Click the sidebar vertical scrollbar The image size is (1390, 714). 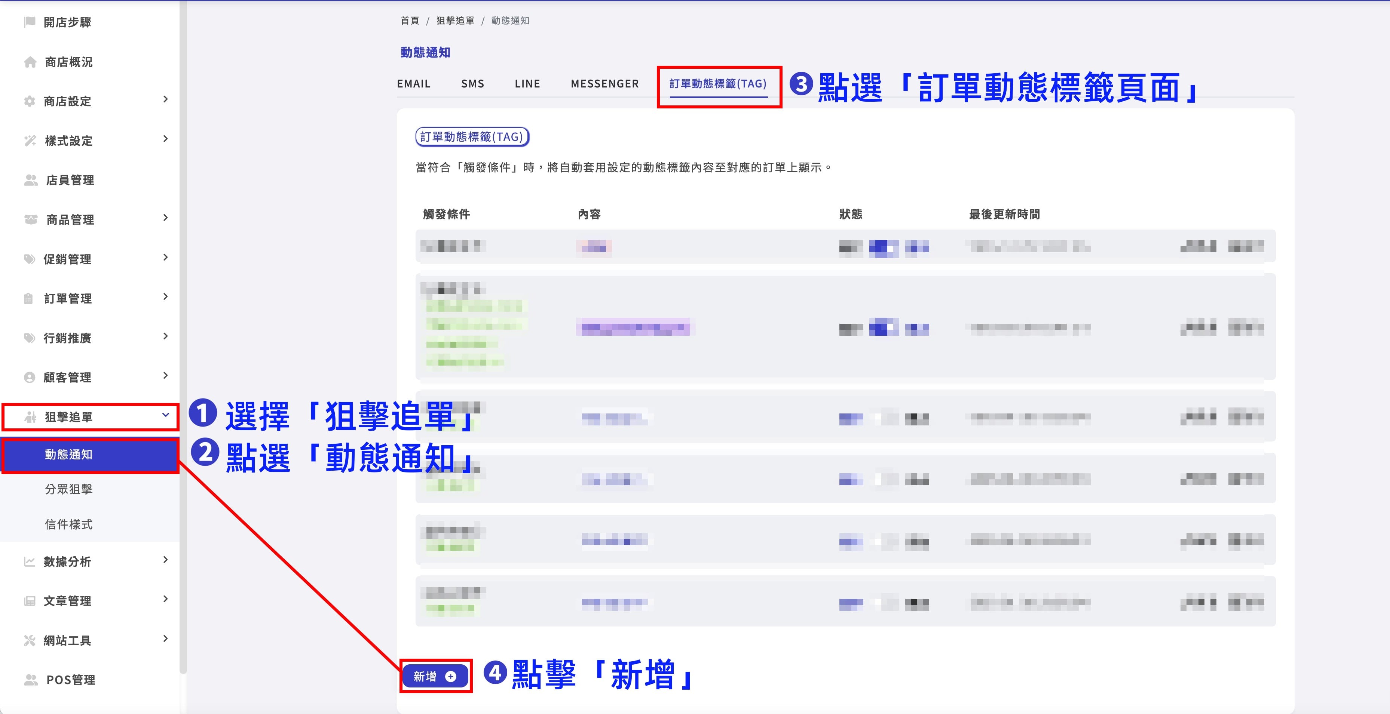[x=183, y=337]
